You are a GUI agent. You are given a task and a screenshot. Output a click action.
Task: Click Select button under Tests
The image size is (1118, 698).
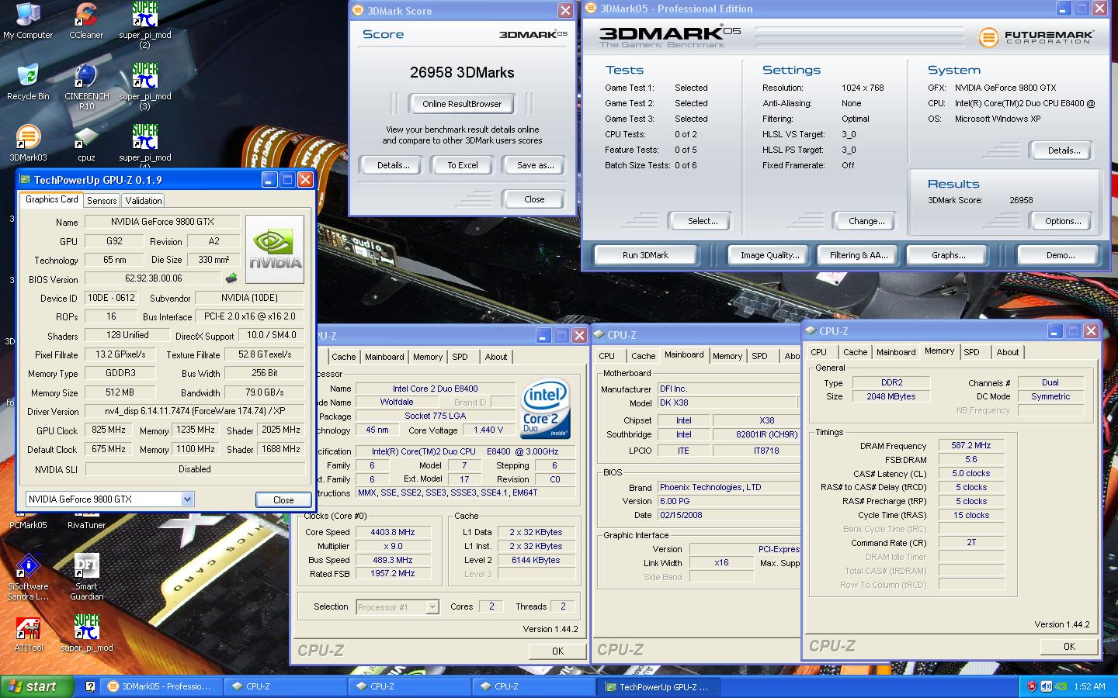click(x=703, y=221)
